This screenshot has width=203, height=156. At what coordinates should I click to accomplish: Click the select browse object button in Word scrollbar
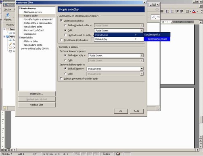pyautogui.click(x=201, y=143)
